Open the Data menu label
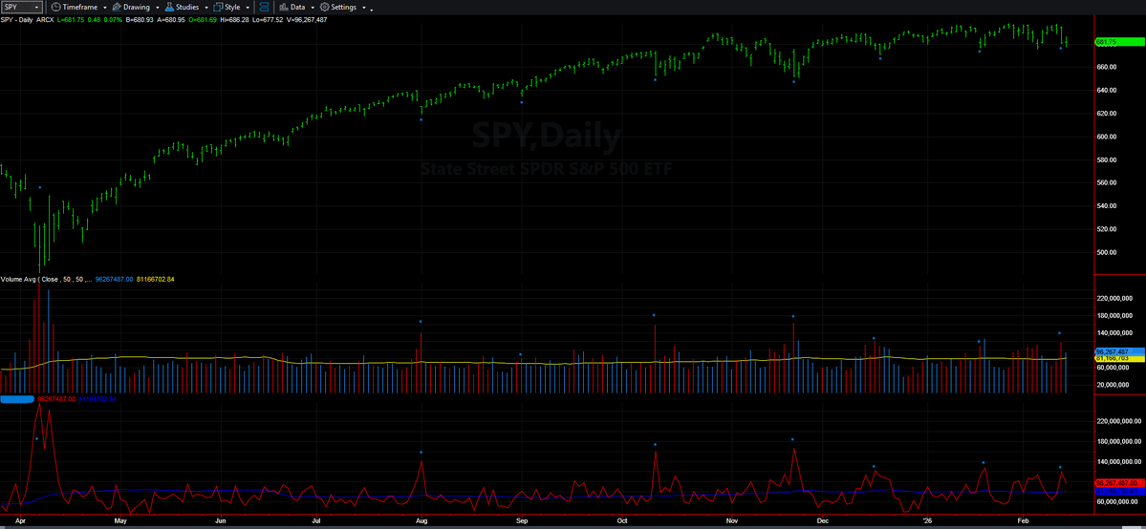Screen dimensions: 1146x529 tap(297, 7)
